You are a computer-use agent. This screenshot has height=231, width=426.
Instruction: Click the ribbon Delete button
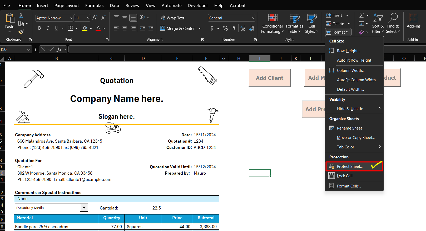(338, 24)
